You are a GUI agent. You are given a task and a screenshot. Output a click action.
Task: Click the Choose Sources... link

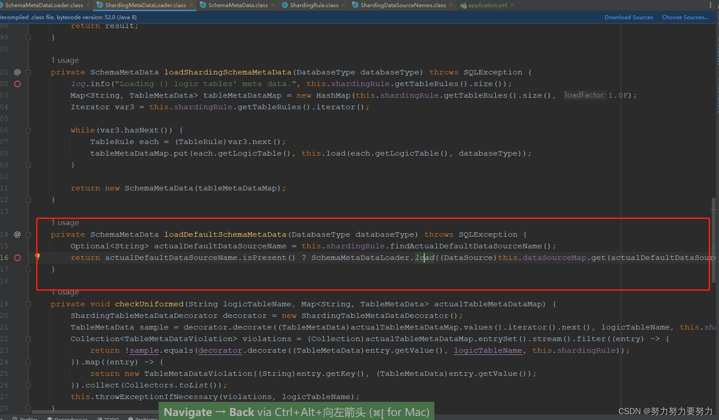[685, 17]
